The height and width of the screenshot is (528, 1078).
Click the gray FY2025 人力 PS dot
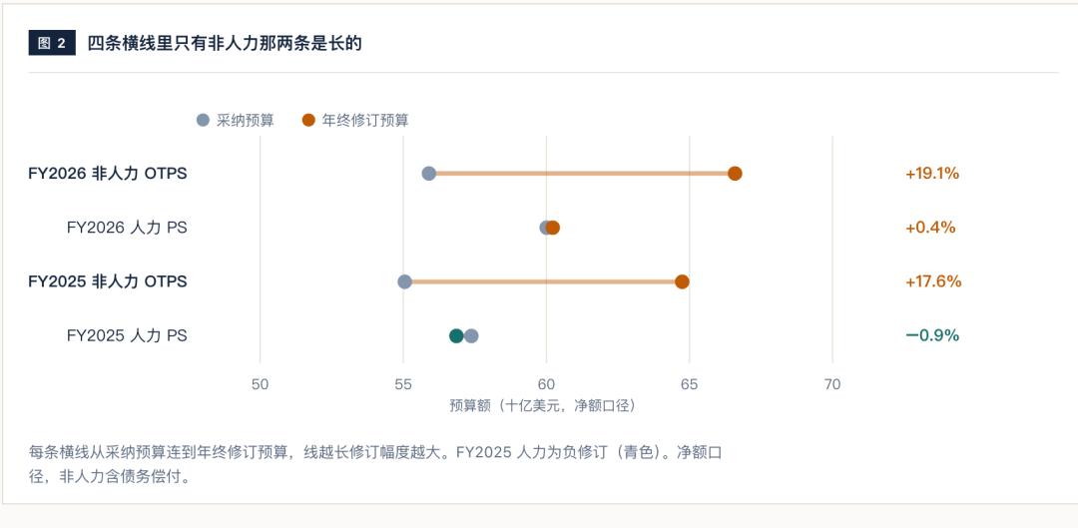pyautogui.click(x=471, y=336)
